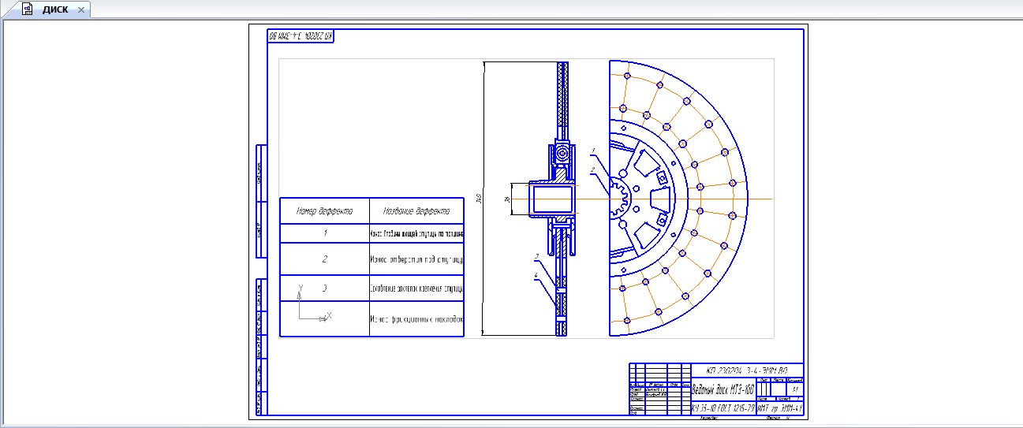Image resolution: width=1023 pixels, height=428 pixels.
Task: Select the rotated designation stamp at top-left of sheet
Action: (x=301, y=35)
